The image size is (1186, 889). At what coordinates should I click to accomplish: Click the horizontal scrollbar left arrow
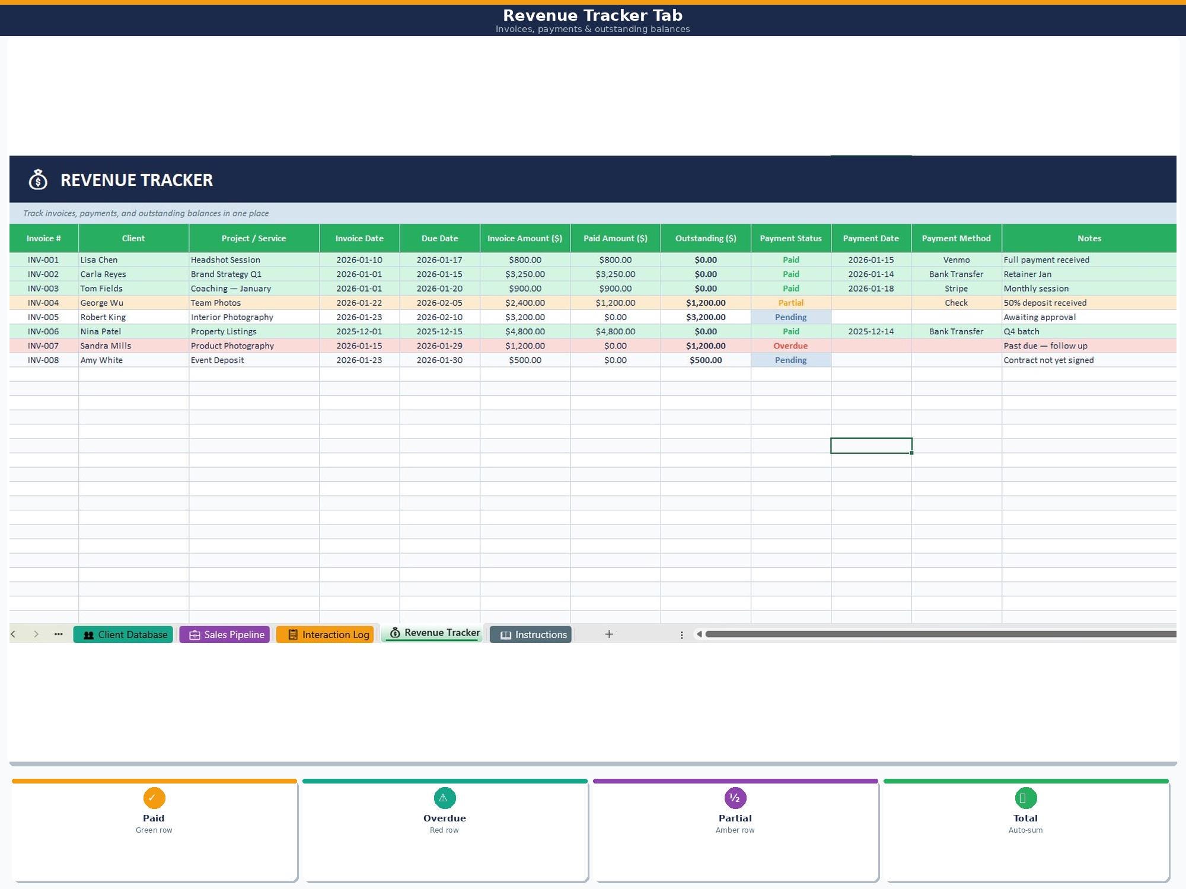click(699, 634)
